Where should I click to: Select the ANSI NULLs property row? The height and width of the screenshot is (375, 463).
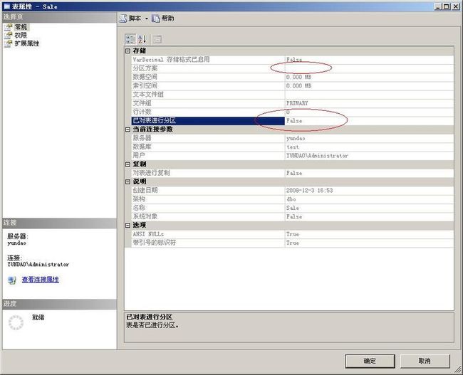tap(292, 234)
